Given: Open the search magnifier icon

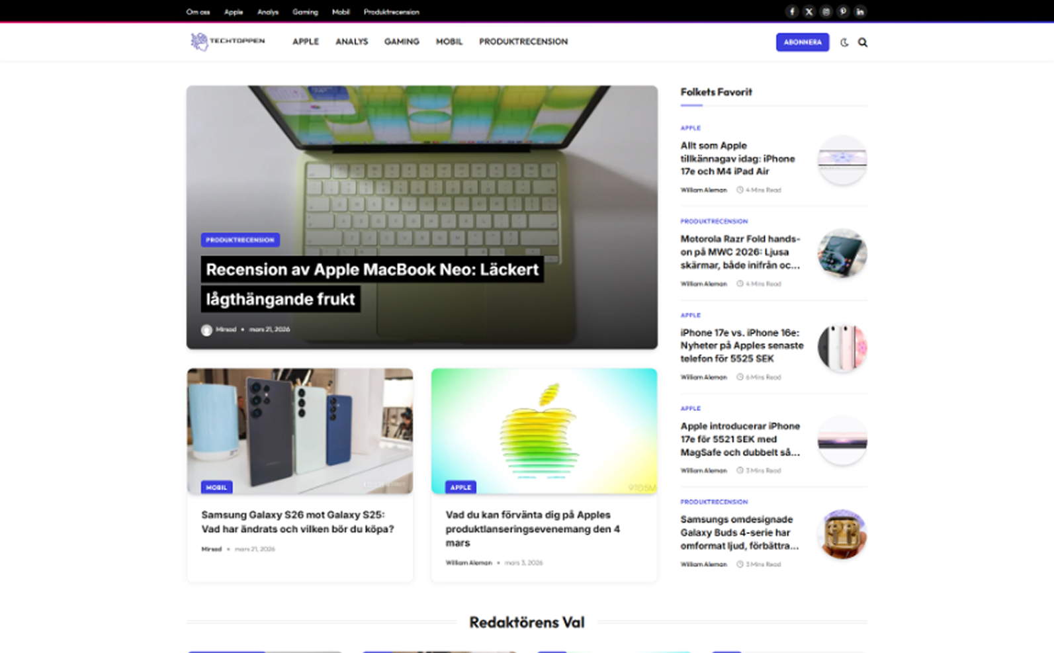Looking at the screenshot, I should (863, 42).
